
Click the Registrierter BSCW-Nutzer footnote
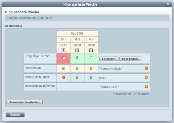(131, 94)
